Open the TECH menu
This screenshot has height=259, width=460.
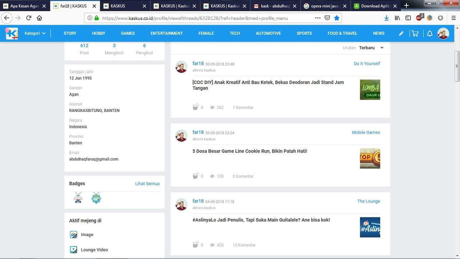point(235,33)
